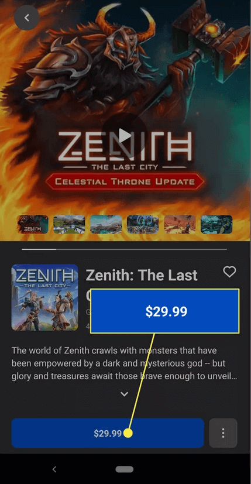Image resolution: width=251 pixels, height=484 pixels.
Task: Select the fifth orange desert thumbnail
Action: pos(180,224)
